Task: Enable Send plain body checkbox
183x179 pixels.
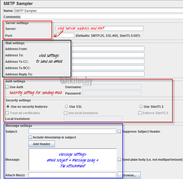Action: 119,160
